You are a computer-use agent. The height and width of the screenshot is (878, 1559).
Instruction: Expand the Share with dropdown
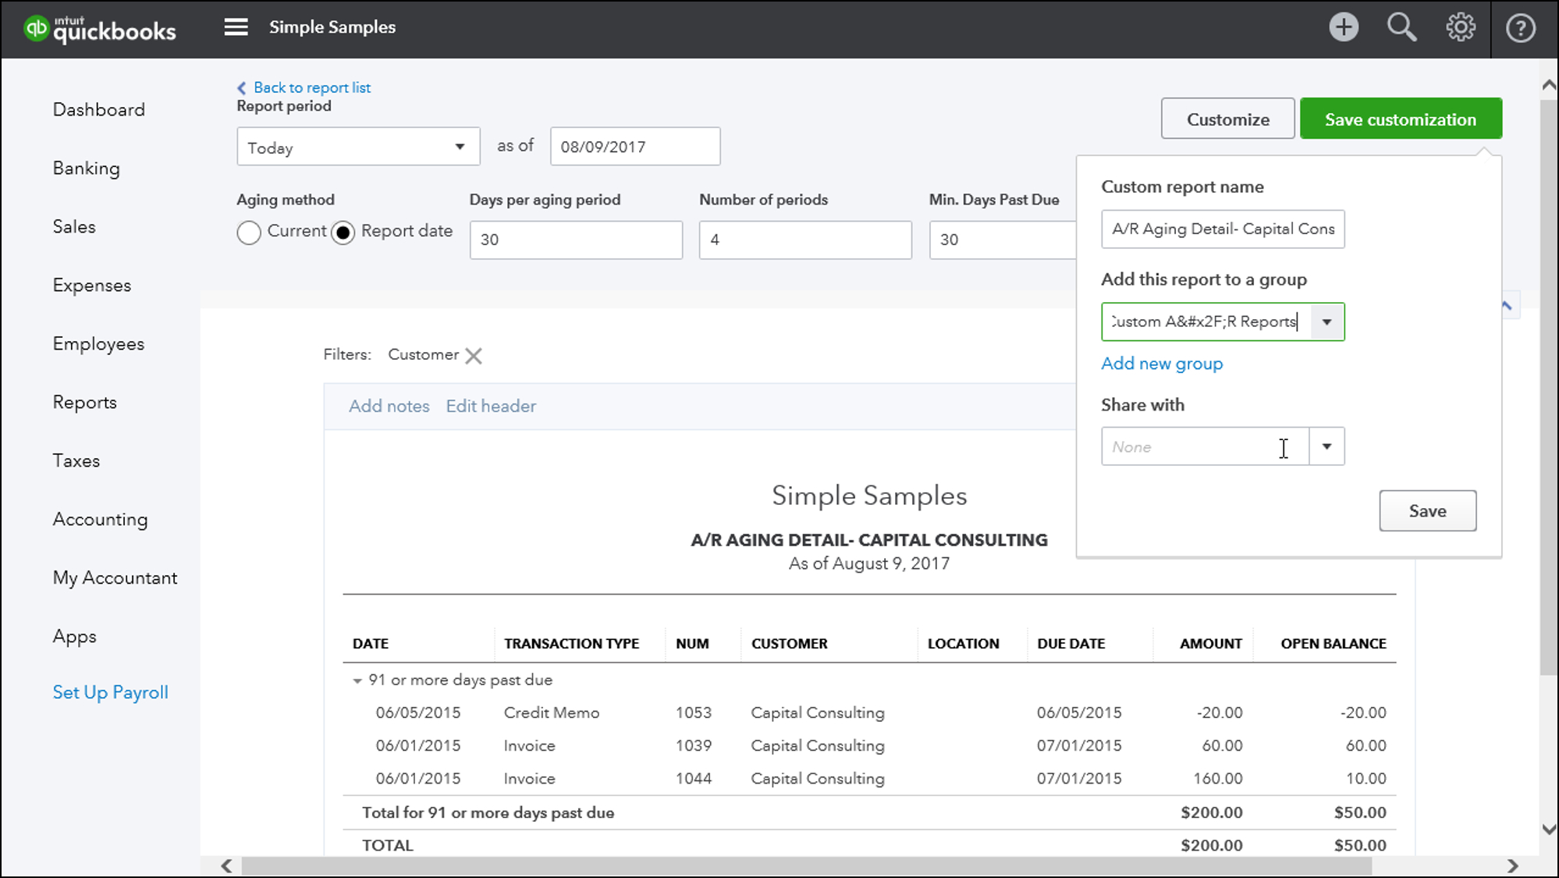[x=1326, y=446]
